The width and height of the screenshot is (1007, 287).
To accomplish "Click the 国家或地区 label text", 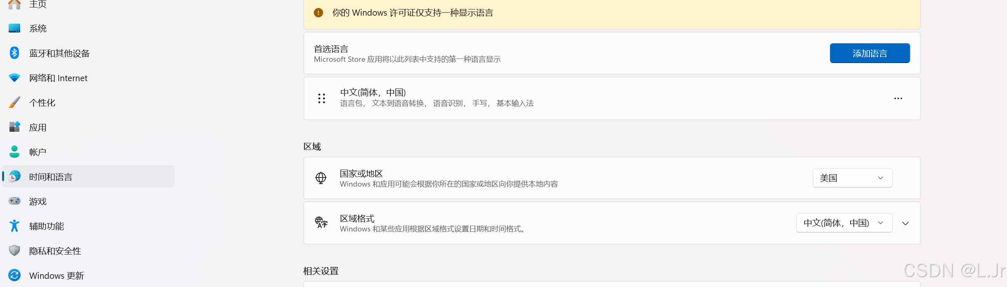I will pyautogui.click(x=362, y=173).
